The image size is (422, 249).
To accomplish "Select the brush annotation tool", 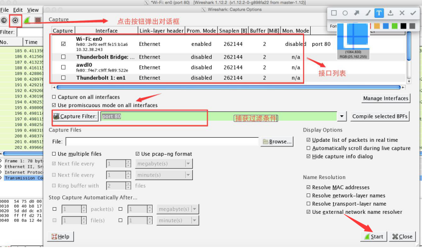I will pos(367,13).
